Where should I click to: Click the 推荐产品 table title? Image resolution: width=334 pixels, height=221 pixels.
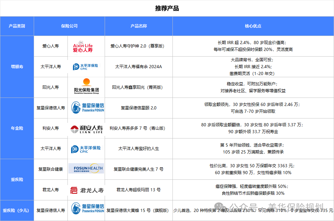tap(167, 8)
